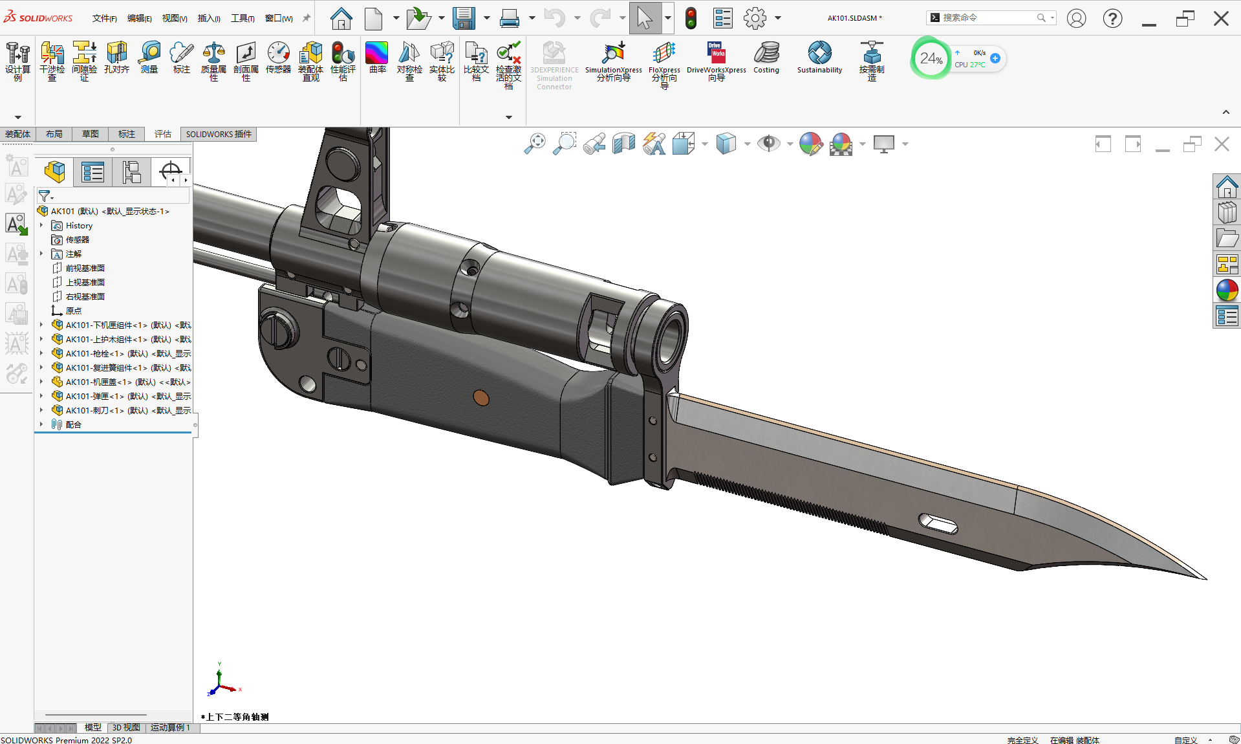Expand the AK101-刺刀 component tree node
Viewport: 1241px width, 744px height.
pyautogui.click(x=41, y=410)
